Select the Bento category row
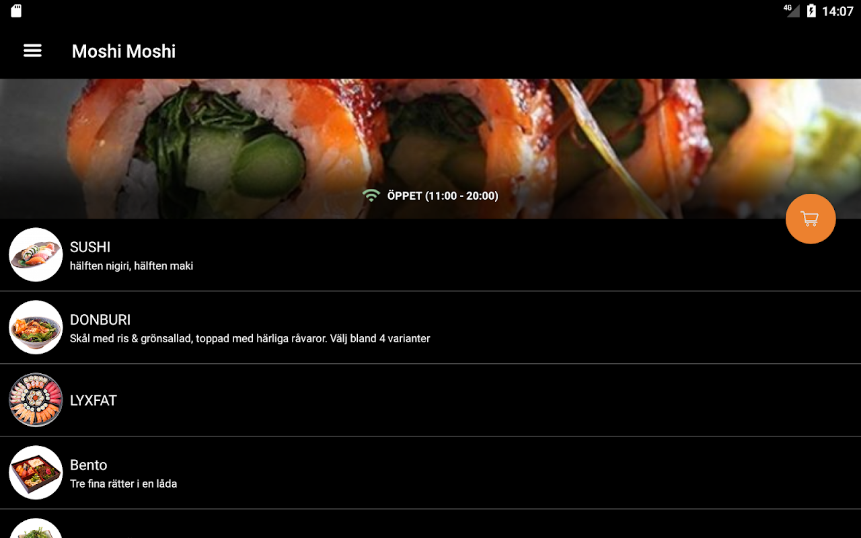The height and width of the screenshot is (538, 861). (430, 473)
